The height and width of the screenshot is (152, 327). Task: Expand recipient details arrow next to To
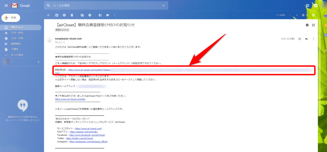point(64,42)
